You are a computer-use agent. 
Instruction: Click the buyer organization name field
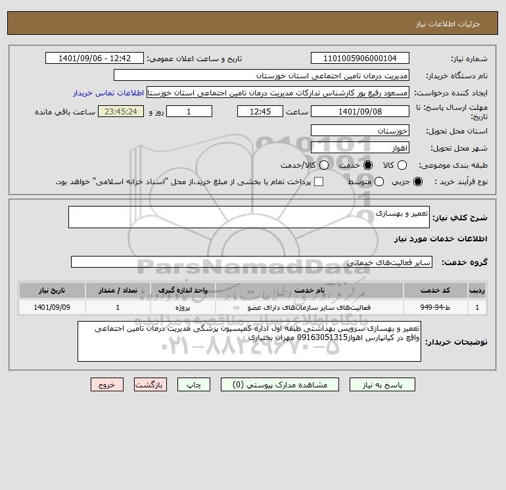point(262,75)
